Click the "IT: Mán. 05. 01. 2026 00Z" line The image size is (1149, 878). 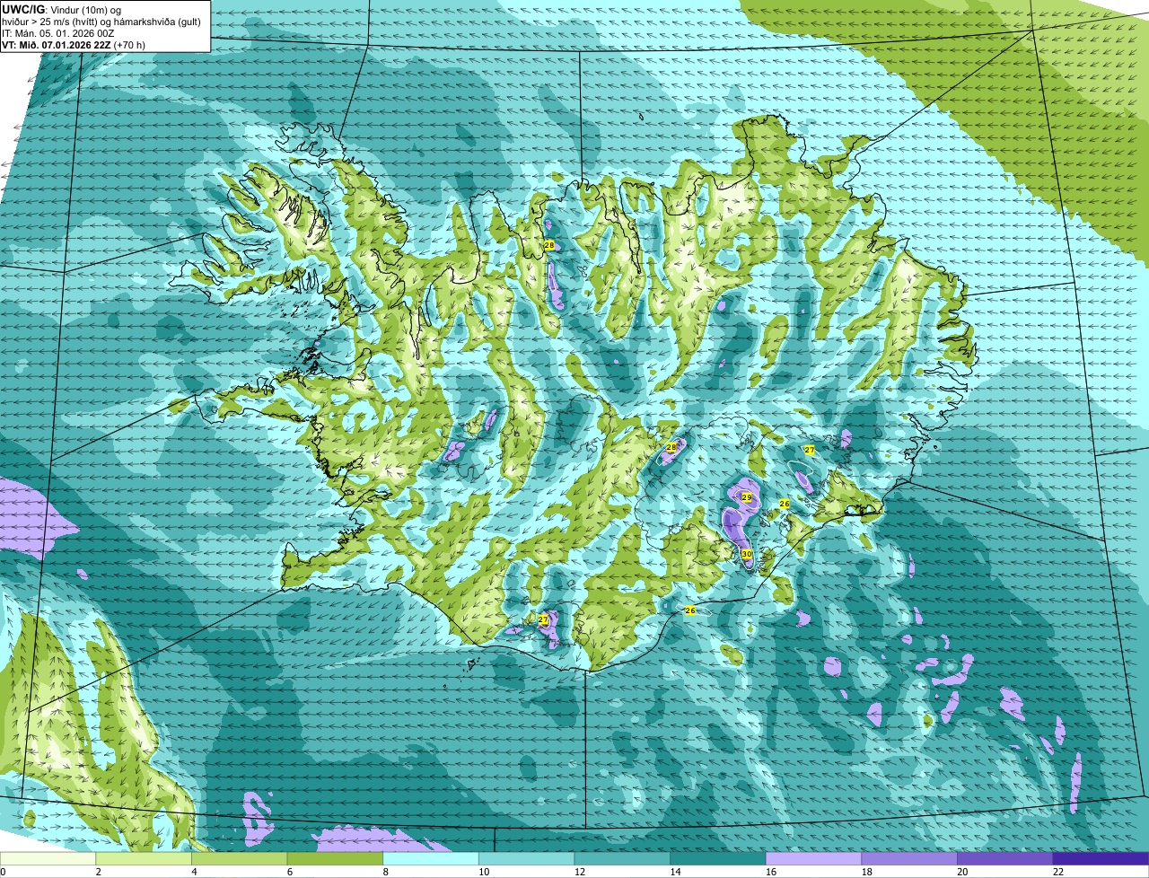click(x=59, y=32)
